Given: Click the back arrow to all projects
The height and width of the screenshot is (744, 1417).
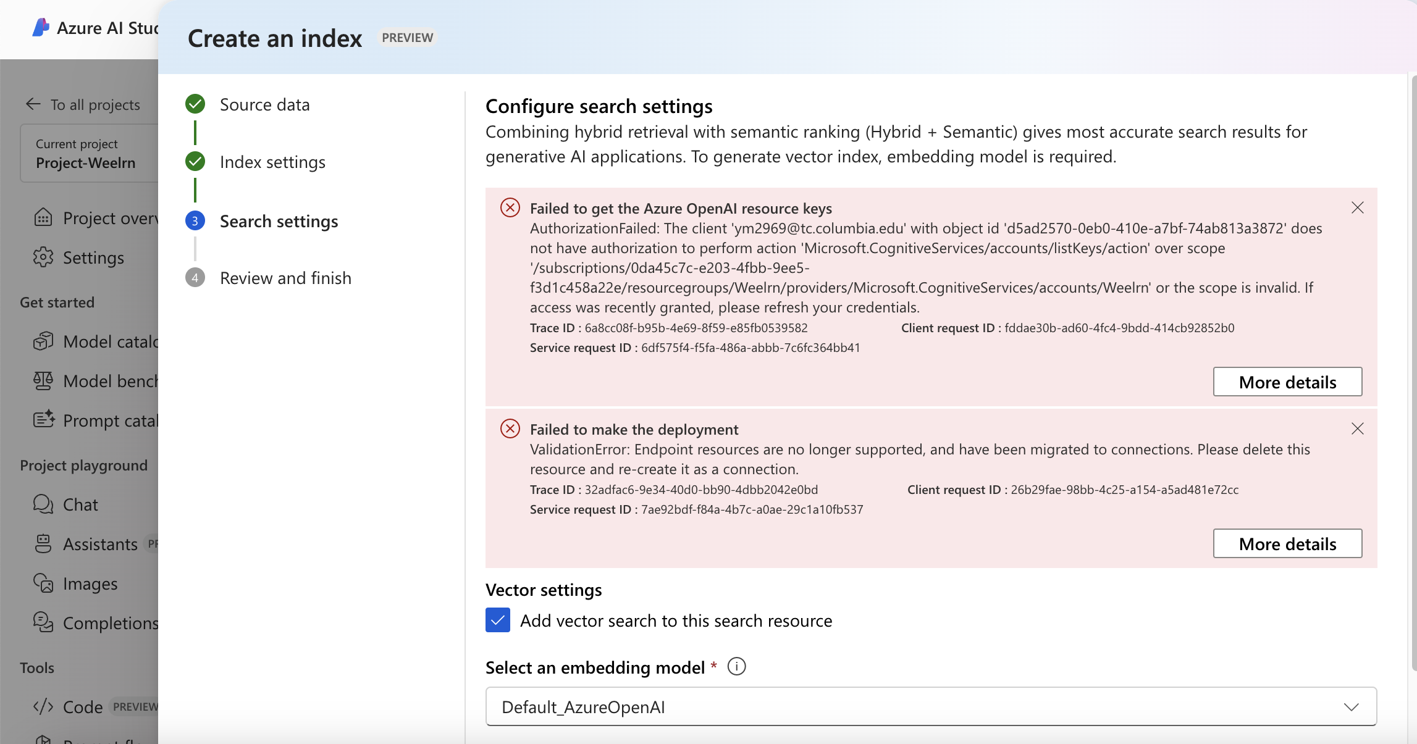Looking at the screenshot, I should click(x=33, y=104).
